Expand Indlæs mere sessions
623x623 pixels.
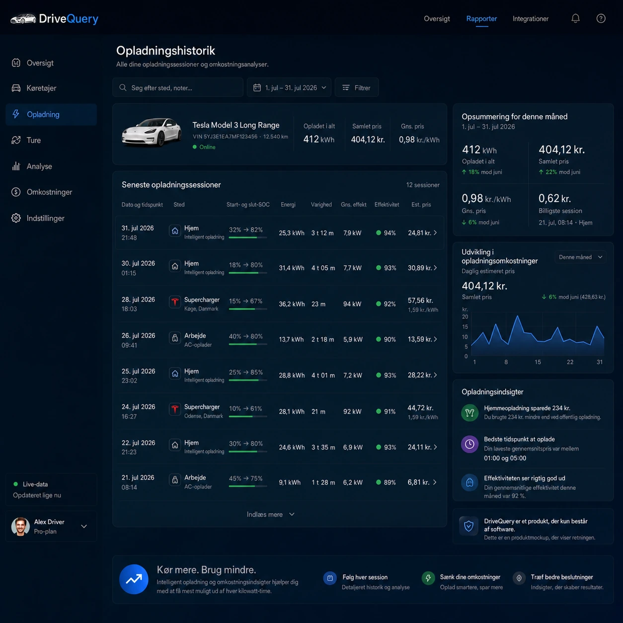coord(271,514)
